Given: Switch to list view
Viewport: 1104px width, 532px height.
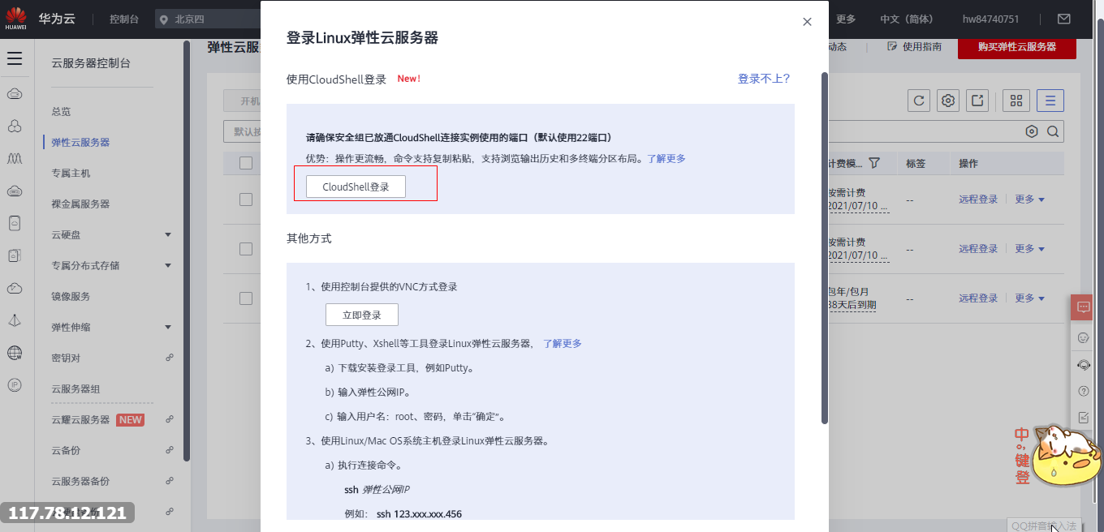Looking at the screenshot, I should tap(1050, 101).
